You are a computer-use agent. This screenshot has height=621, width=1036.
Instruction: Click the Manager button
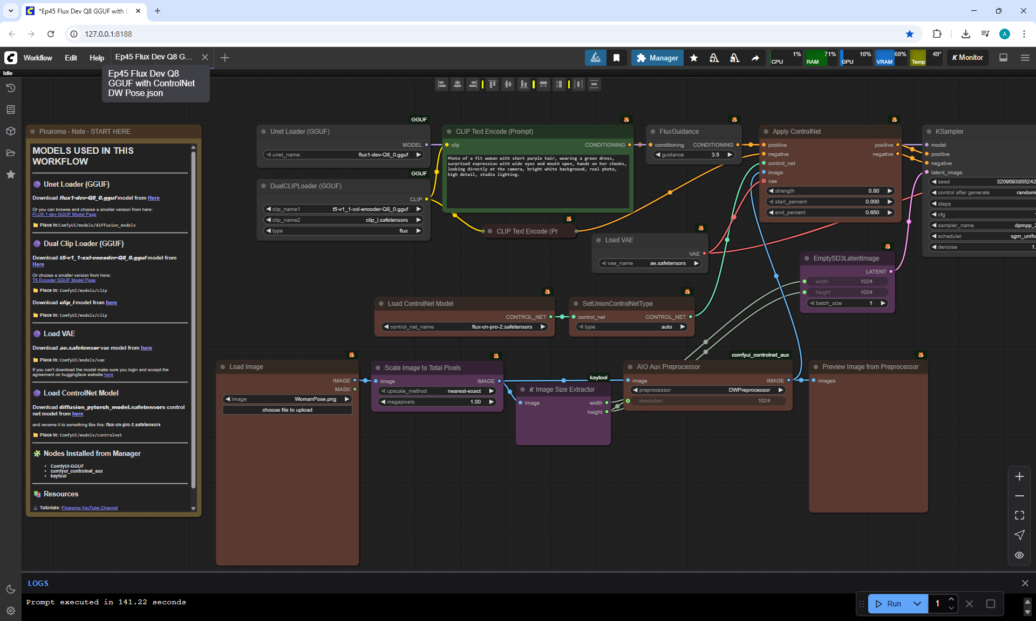coord(657,58)
